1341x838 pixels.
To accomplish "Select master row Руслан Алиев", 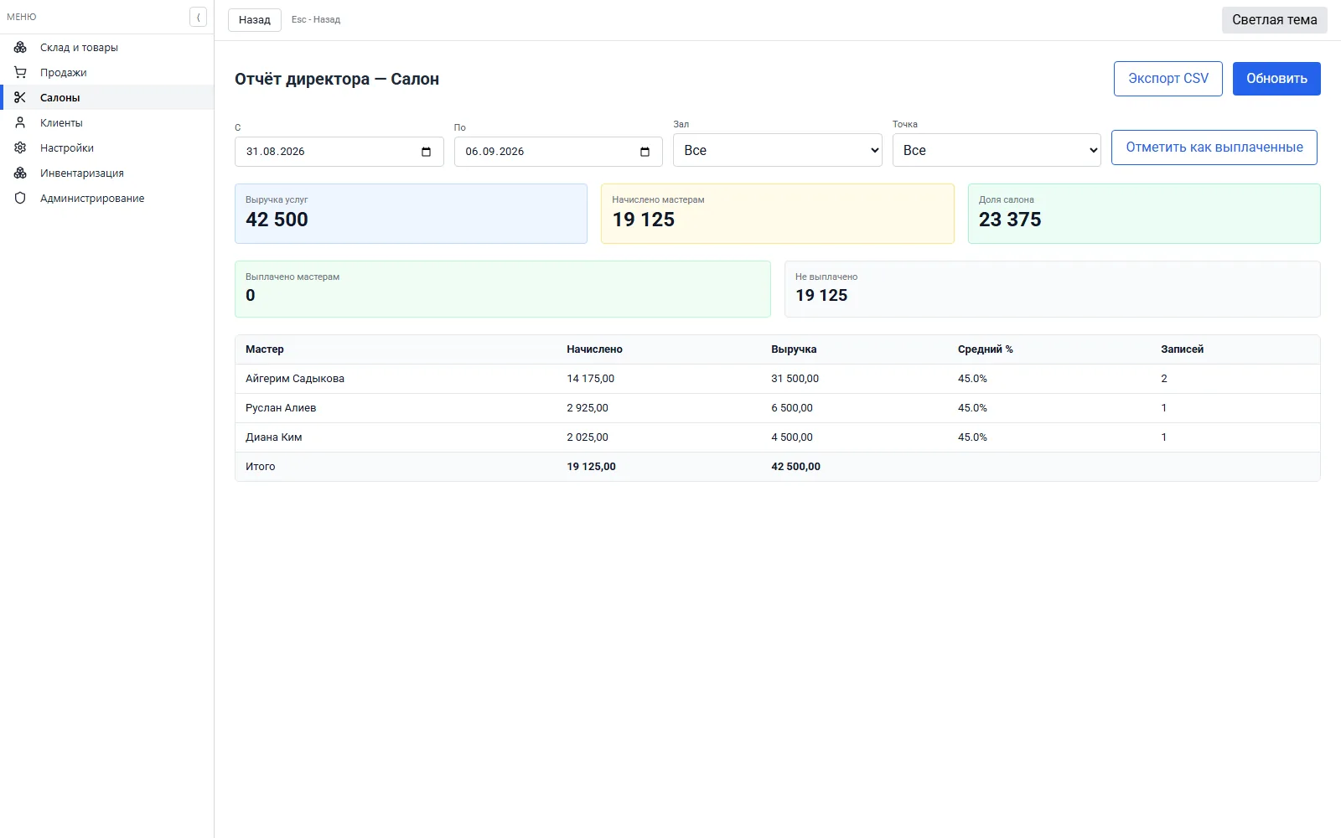I will pyautogui.click(x=777, y=408).
